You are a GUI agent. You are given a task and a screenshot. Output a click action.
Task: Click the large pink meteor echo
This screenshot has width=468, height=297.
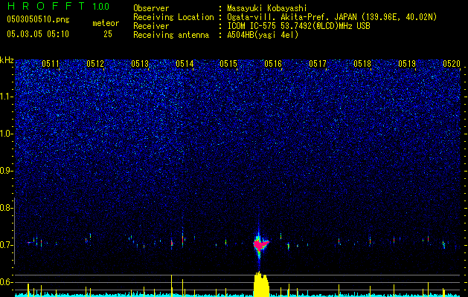tap(260, 244)
